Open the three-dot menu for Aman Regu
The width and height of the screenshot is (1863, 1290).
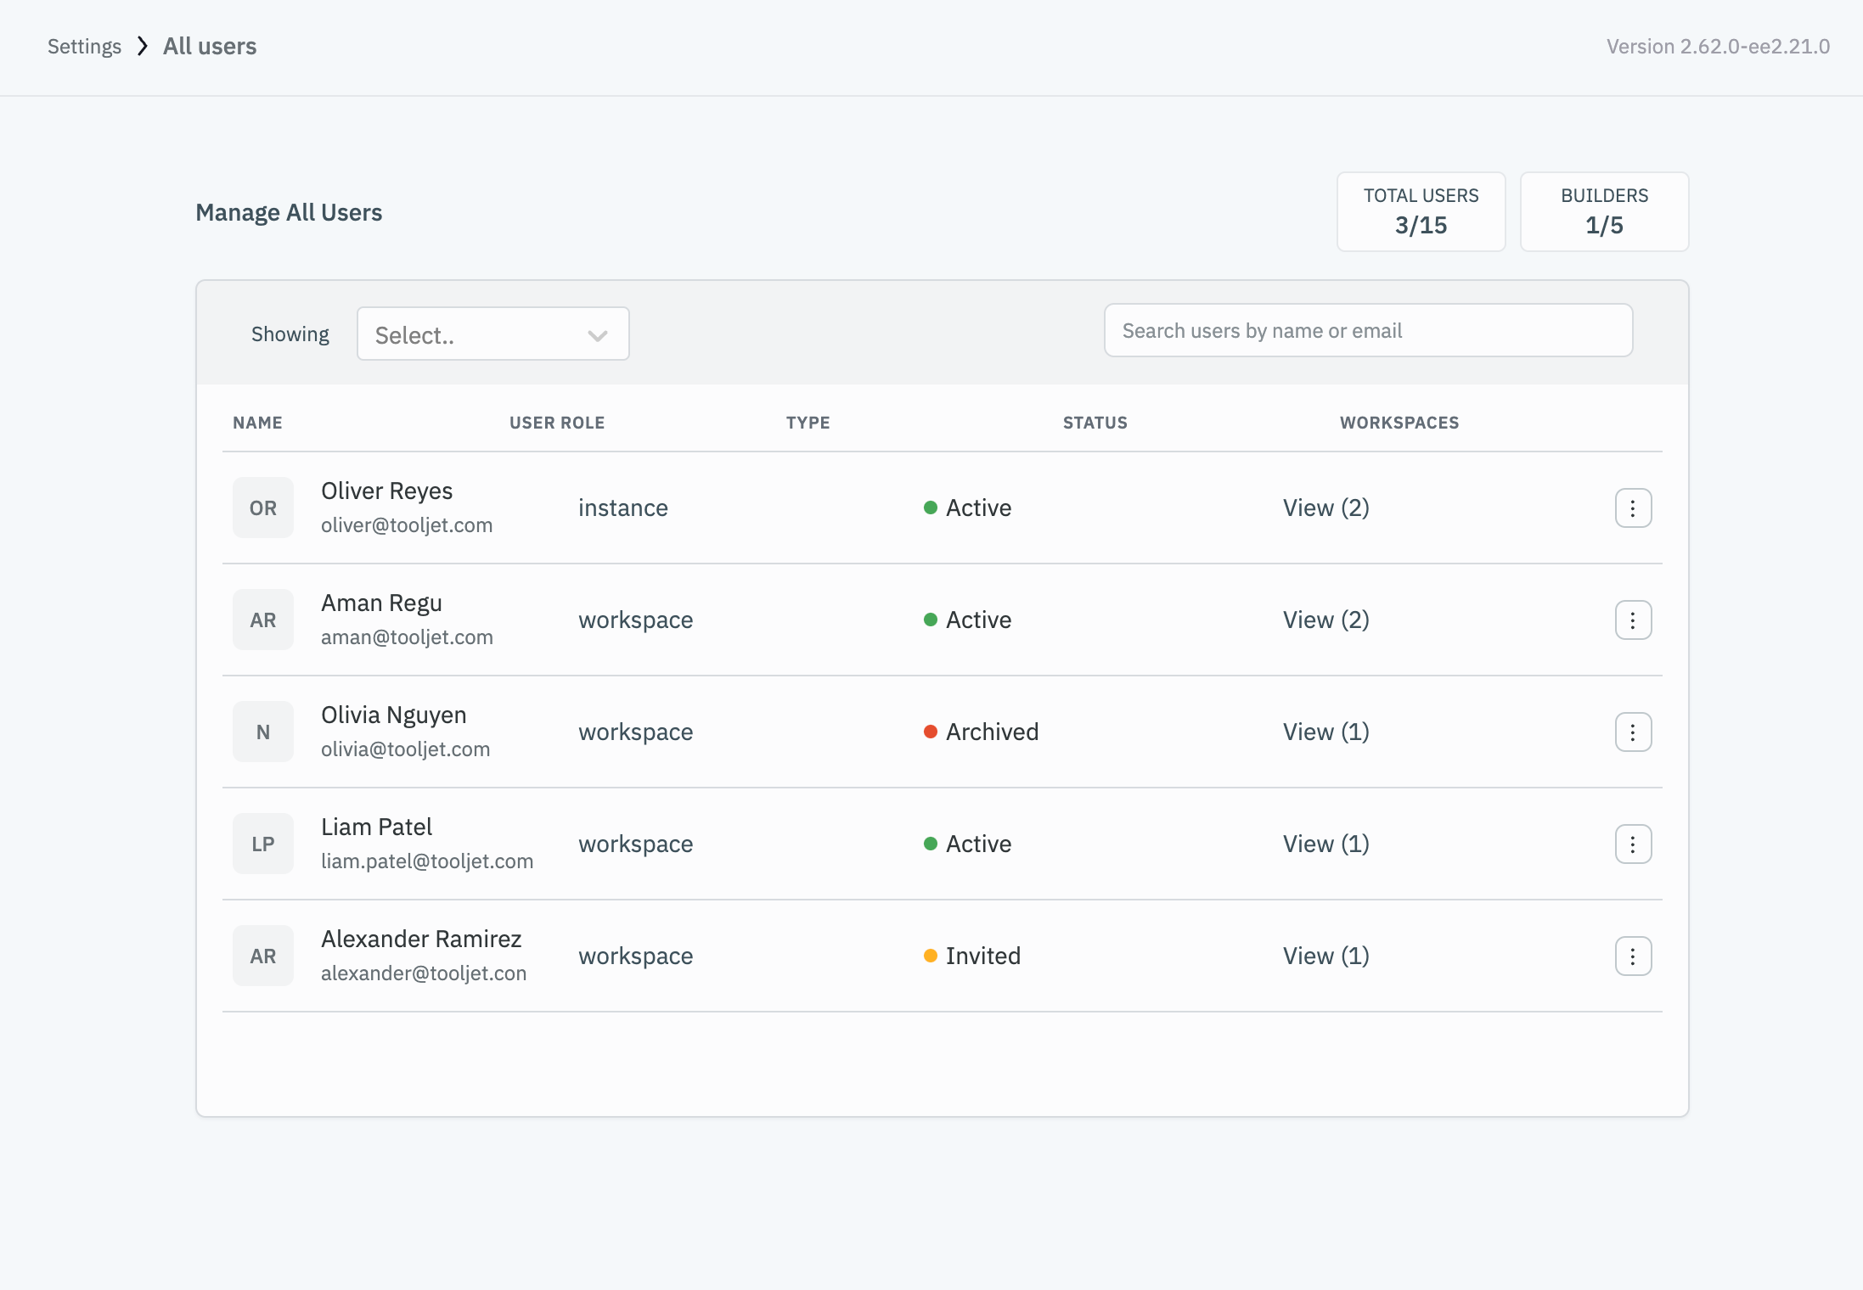1632,620
